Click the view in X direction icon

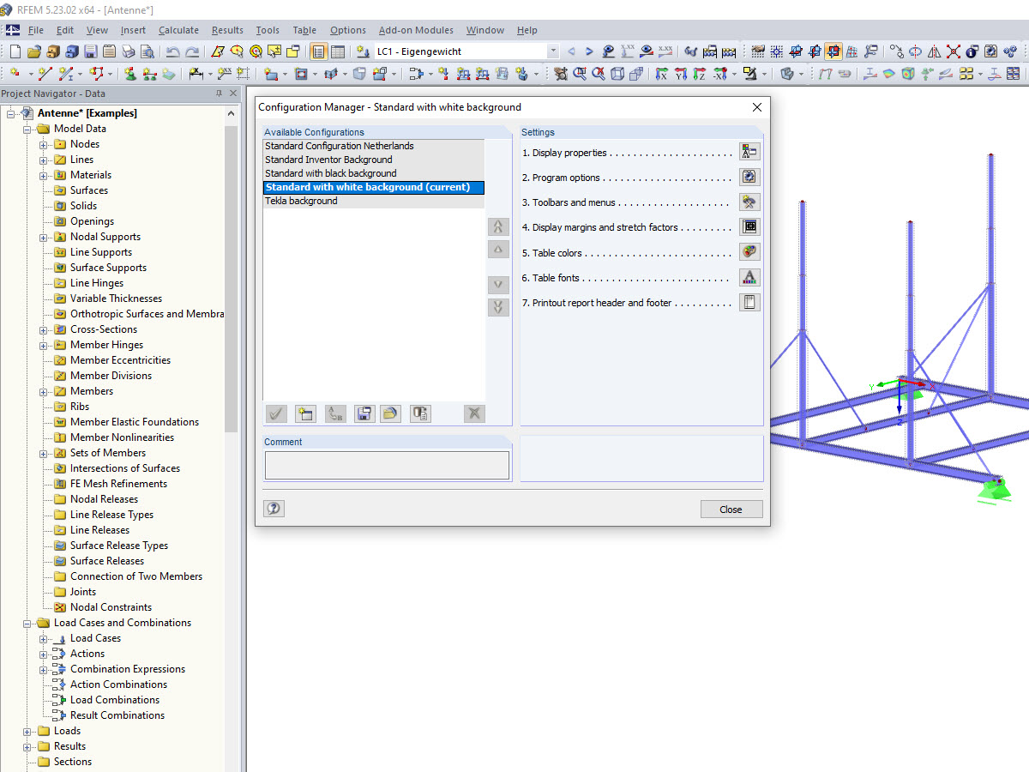[x=661, y=75]
